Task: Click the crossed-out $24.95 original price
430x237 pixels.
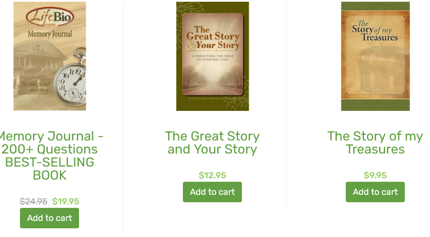Action: 33,202
